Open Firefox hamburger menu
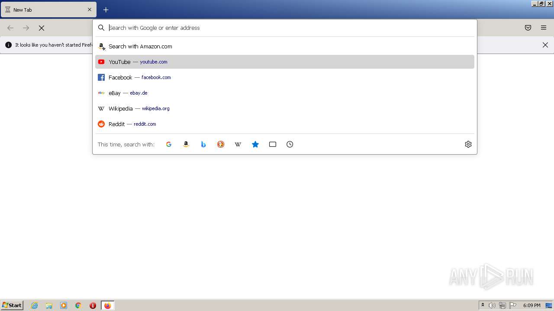This screenshot has width=554, height=311. tap(544, 28)
